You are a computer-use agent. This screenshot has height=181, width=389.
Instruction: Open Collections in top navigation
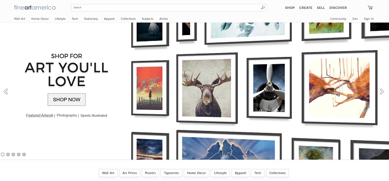click(x=128, y=18)
